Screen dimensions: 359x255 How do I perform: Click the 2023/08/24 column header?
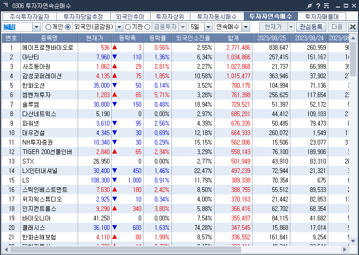coord(309,38)
